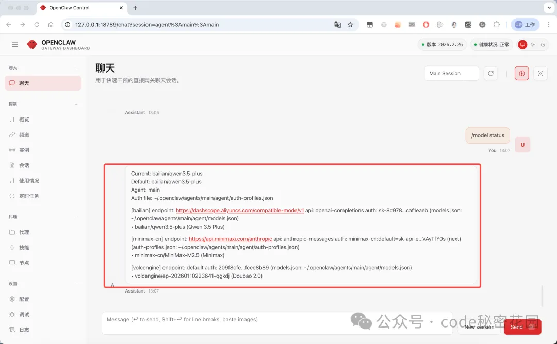The height and width of the screenshot is (344, 557).
Task: Select the system theme monitor icon
Action: click(x=522, y=45)
